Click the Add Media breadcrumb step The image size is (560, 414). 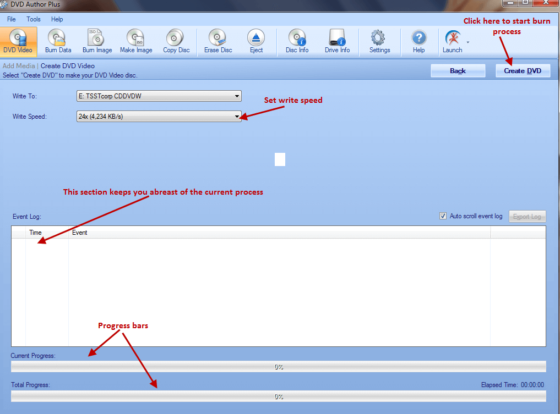tap(19, 66)
